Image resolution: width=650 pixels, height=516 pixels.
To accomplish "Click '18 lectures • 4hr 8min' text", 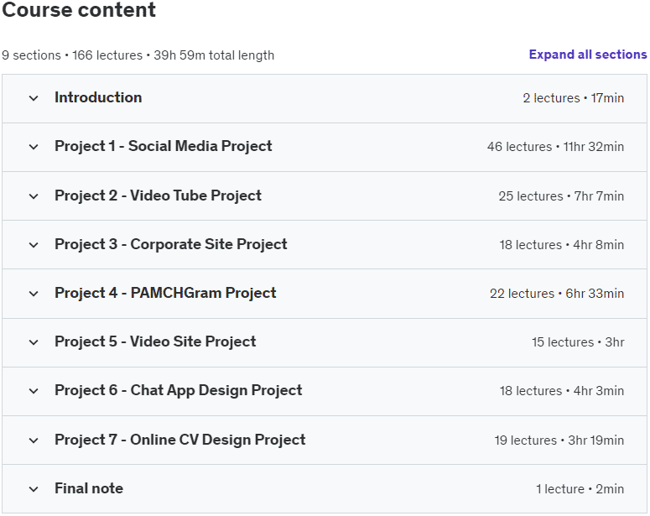I will pyautogui.click(x=562, y=245).
